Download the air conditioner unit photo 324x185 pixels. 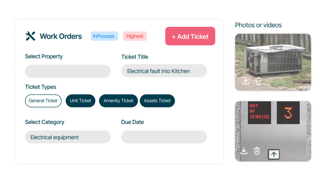pos(246,81)
